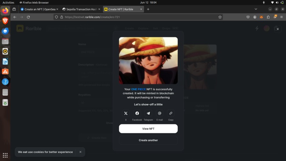Open the minted NFT image preview
Viewport: 286px width, 161px height.
pos(148,60)
